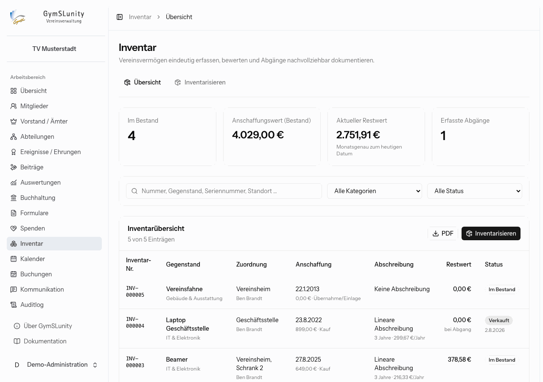Open the Alle Status dropdown
This screenshot has width=543, height=382.
(x=475, y=191)
